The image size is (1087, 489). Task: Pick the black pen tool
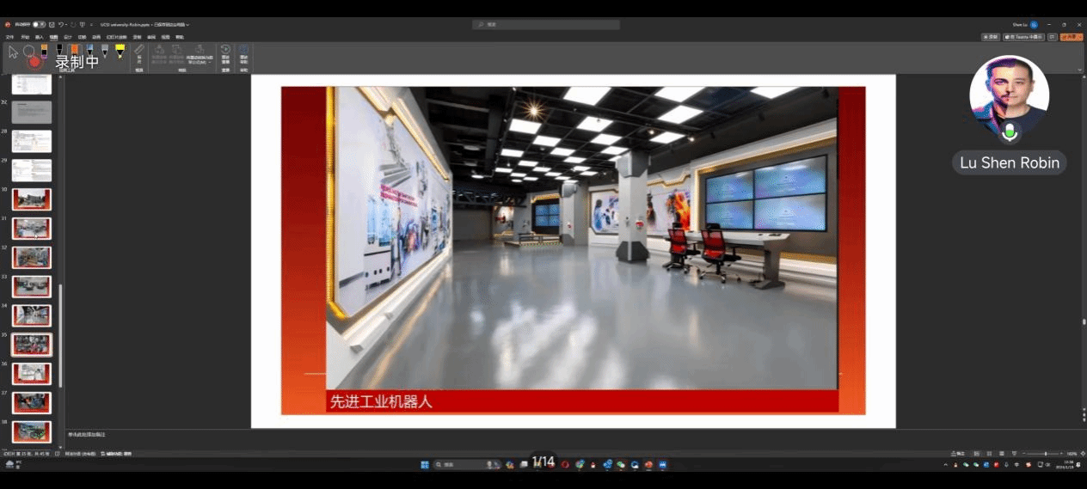click(59, 52)
